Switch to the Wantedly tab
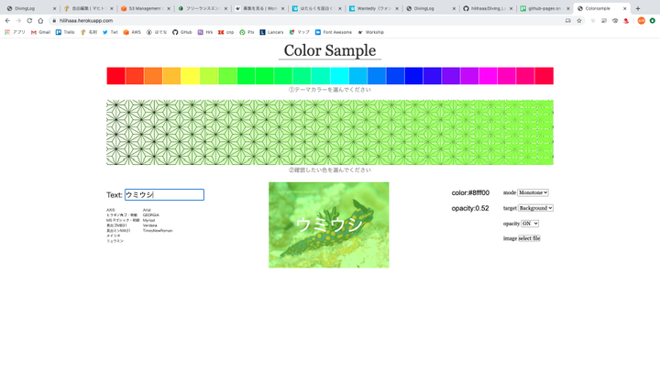 [373, 8]
